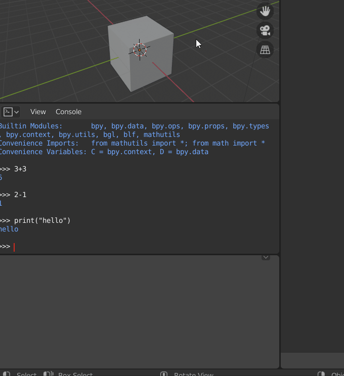Click 'C = bpy.context' convenience variable text
This screenshot has height=376, width=344.
tap(121, 152)
